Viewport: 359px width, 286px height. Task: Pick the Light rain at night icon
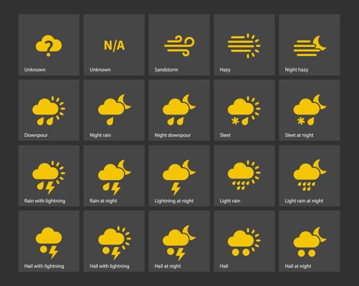click(x=309, y=176)
